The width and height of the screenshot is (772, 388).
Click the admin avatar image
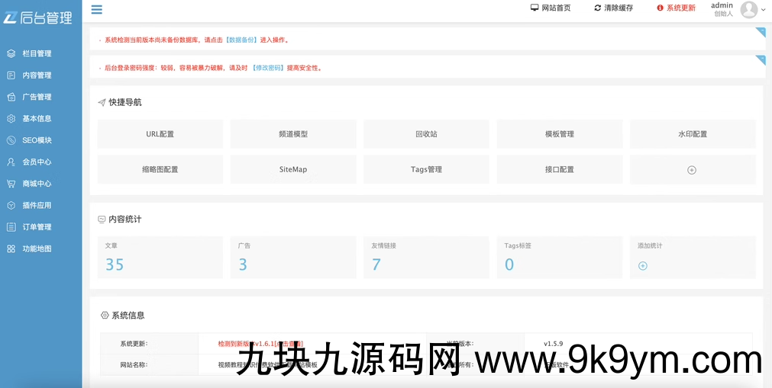[749, 9]
